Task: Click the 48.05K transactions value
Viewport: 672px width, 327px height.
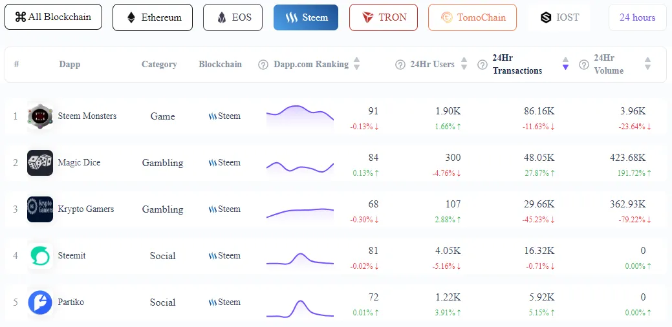Action: 539,158
